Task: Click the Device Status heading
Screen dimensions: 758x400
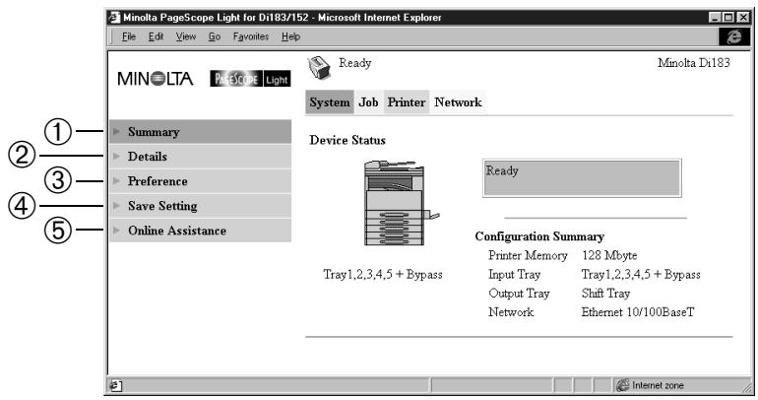Action: (x=347, y=140)
